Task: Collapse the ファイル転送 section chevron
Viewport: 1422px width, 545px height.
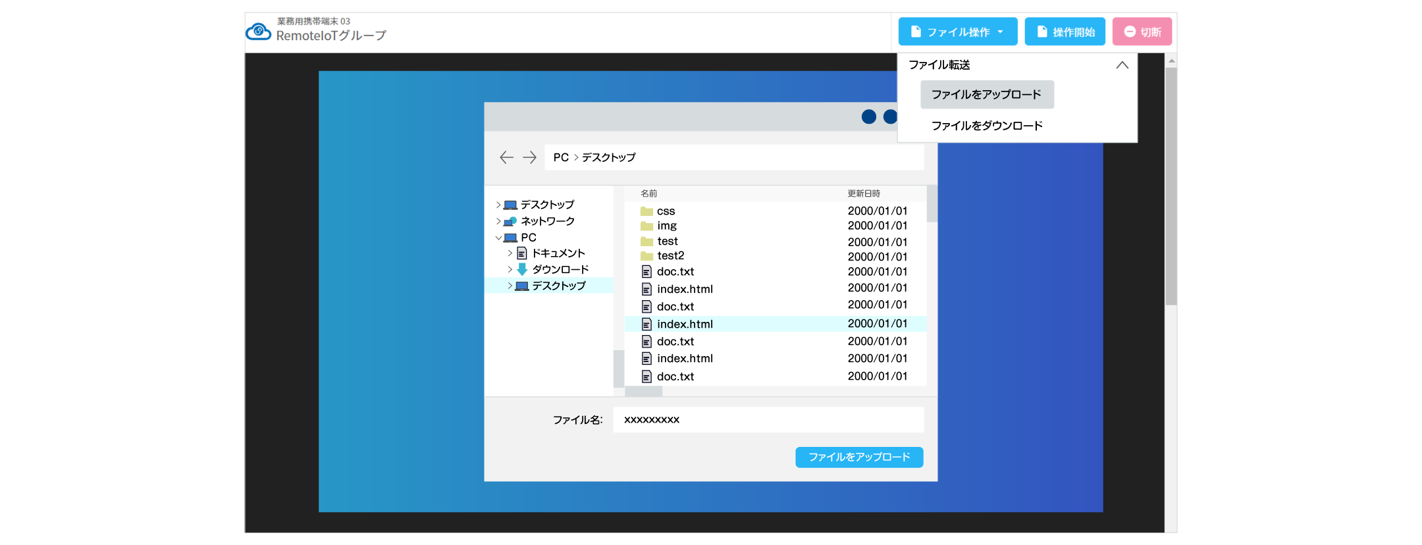Action: click(1122, 65)
